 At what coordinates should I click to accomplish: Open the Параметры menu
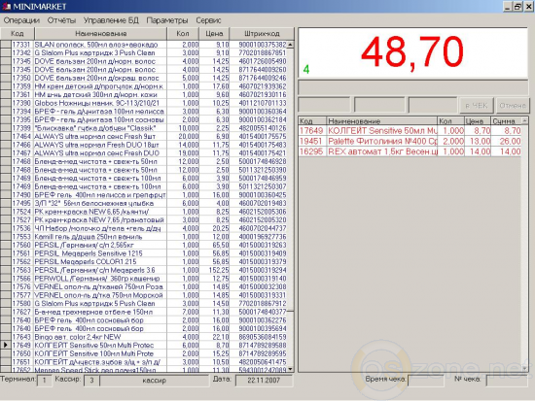pos(167,20)
